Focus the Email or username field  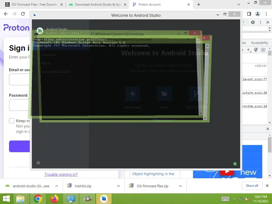point(19,79)
